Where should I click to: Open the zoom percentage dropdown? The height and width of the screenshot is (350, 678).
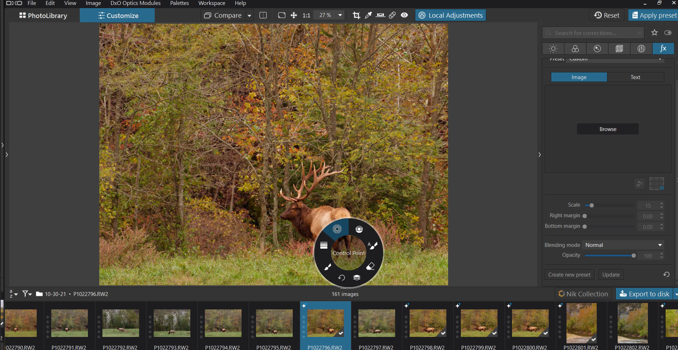click(340, 15)
